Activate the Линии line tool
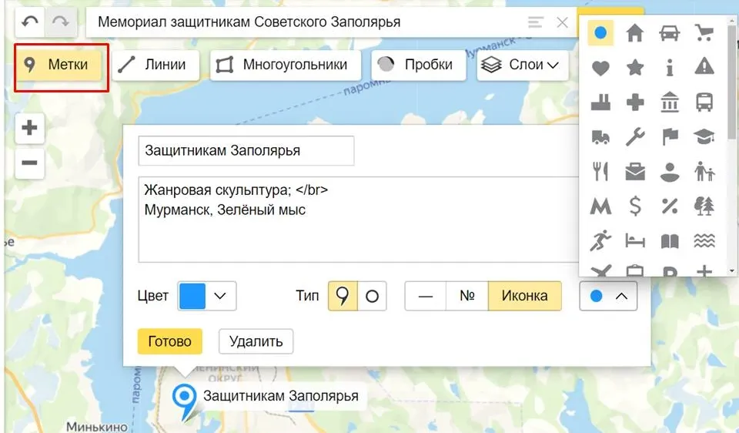The height and width of the screenshot is (433, 739). [155, 65]
